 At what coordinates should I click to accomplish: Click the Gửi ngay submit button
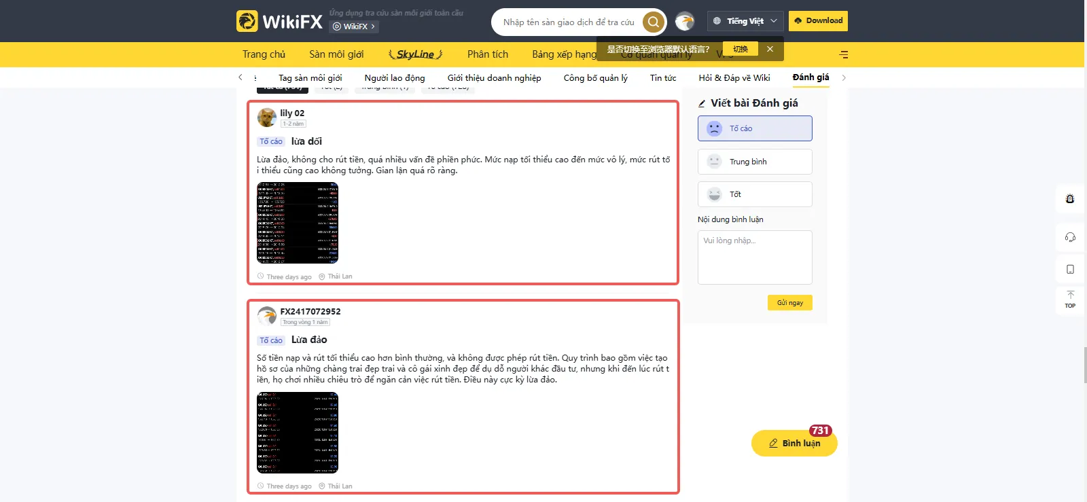click(x=790, y=303)
